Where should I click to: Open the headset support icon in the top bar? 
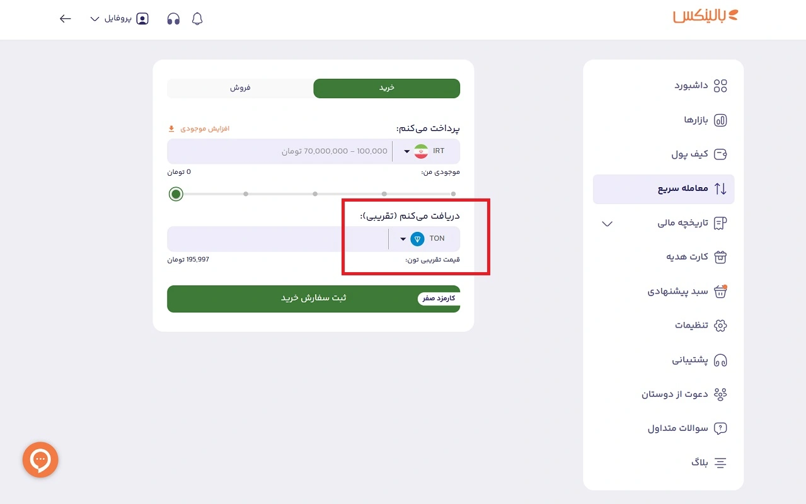(173, 18)
